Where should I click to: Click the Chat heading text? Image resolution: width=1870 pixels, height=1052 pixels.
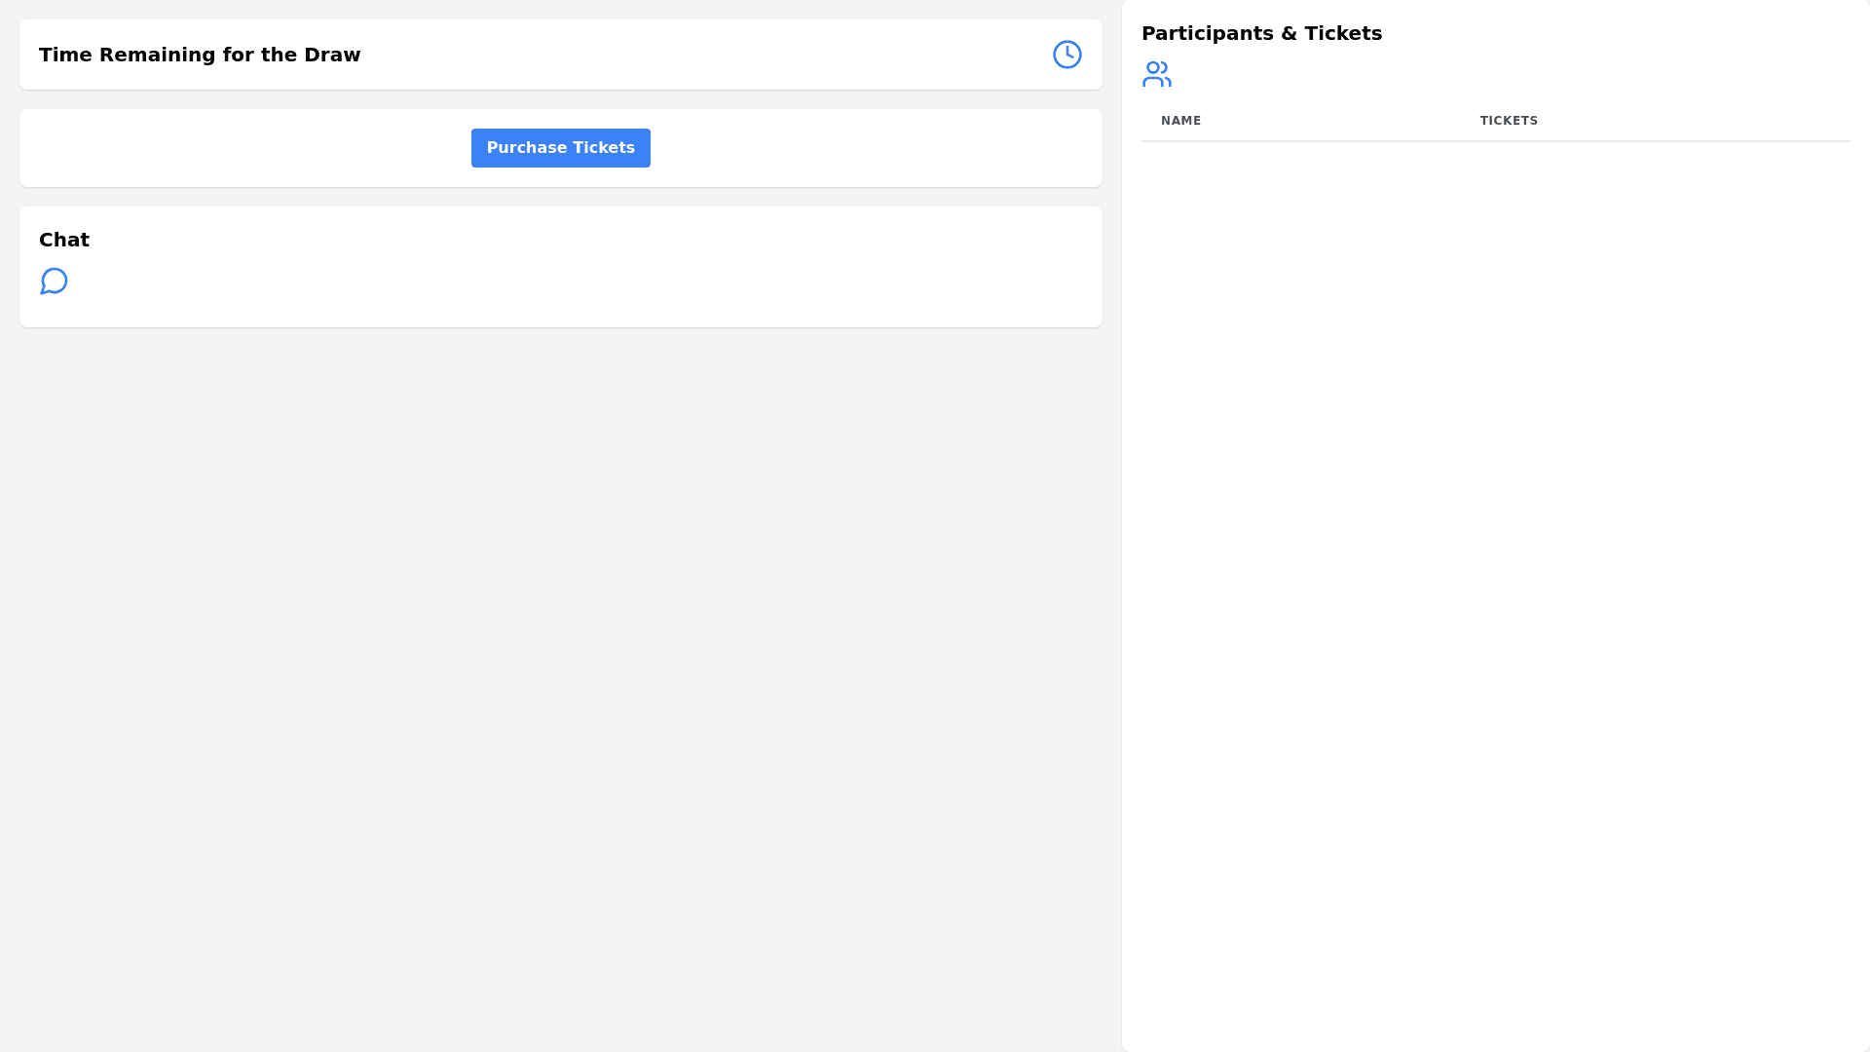coord(64,240)
